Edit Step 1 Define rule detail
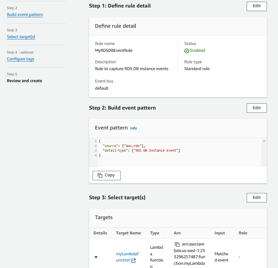The height and width of the screenshot is (268, 278). [256, 6]
